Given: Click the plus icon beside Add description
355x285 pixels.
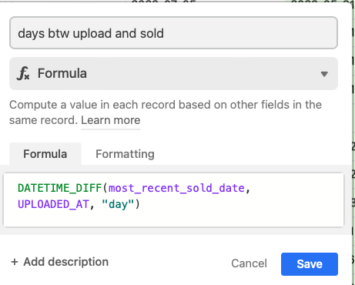Looking at the screenshot, I should (x=15, y=262).
